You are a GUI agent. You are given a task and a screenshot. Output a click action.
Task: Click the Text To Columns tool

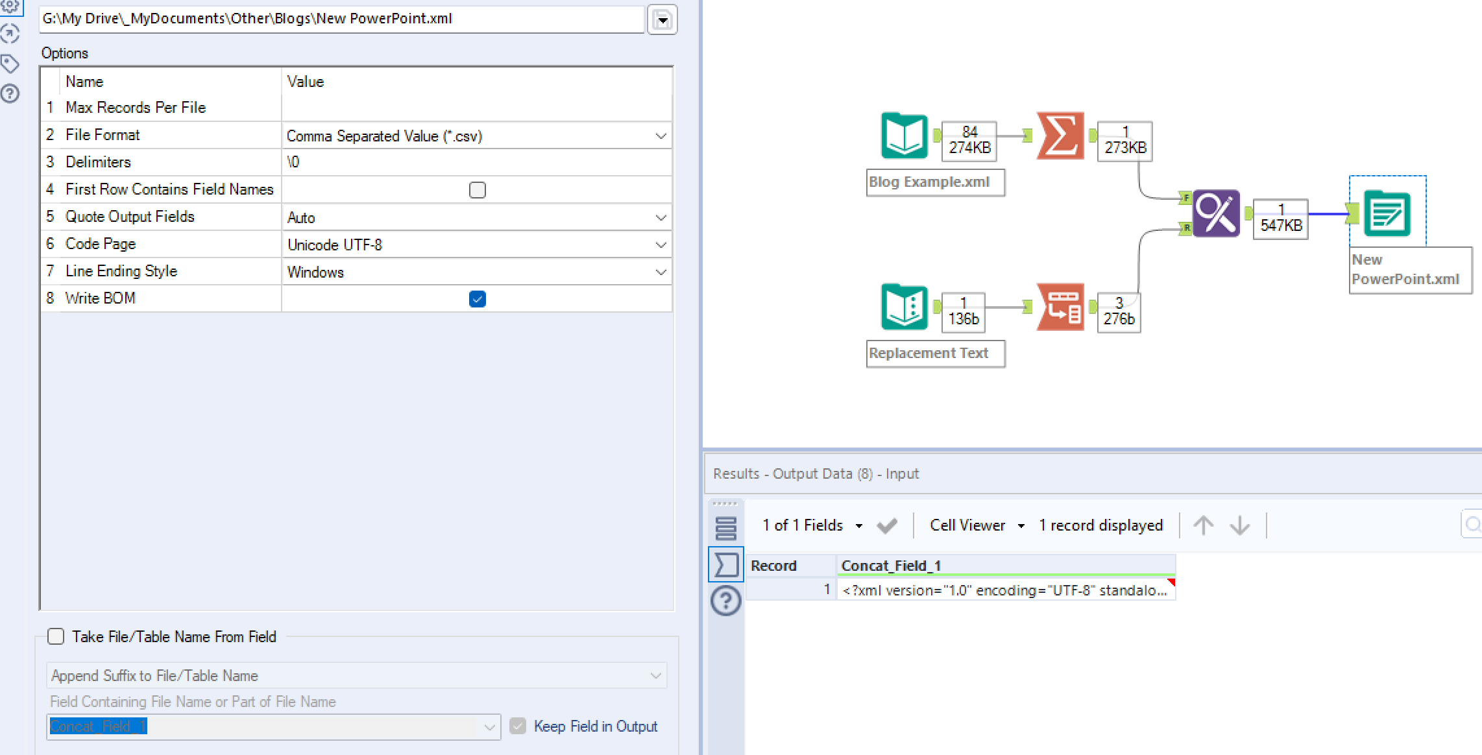[x=1060, y=307]
